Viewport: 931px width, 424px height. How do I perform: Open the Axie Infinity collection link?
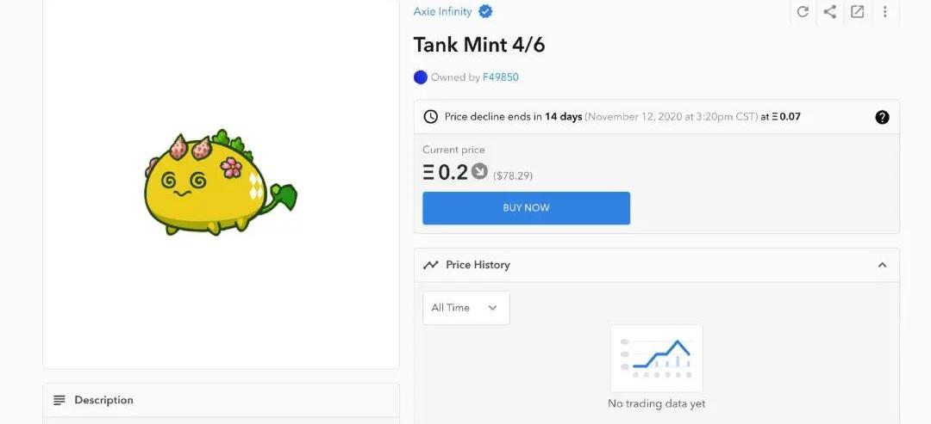point(442,12)
